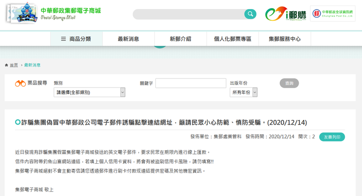Click the teal search magnifier button
This screenshot has width=362, height=196.
click(250, 14)
